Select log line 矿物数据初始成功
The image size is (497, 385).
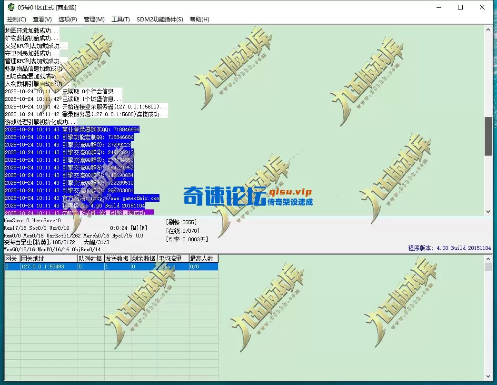pyautogui.click(x=32, y=39)
